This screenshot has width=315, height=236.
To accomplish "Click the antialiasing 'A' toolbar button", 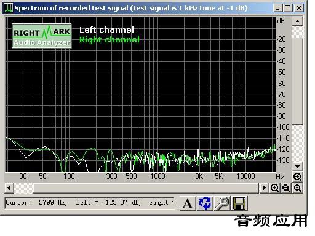I will coord(188,203).
